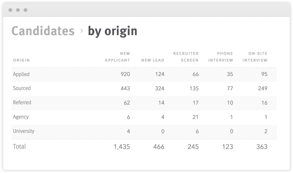Image resolution: width=293 pixels, height=173 pixels.
Task: Click the 324 new leads value for Sourced
Action: (160, 88)
